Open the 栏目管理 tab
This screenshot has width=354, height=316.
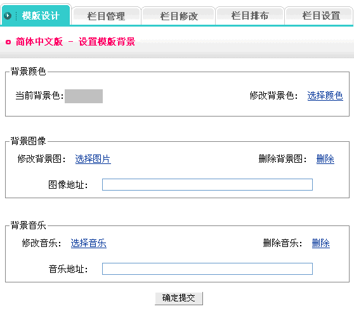coord(106,16)
